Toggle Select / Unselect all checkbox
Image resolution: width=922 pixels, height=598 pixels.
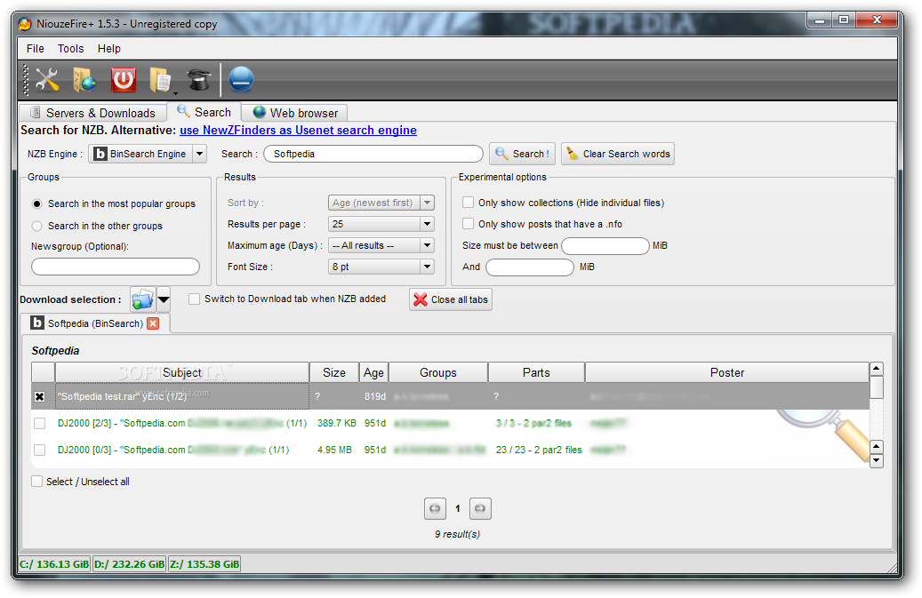pos(37,481)
